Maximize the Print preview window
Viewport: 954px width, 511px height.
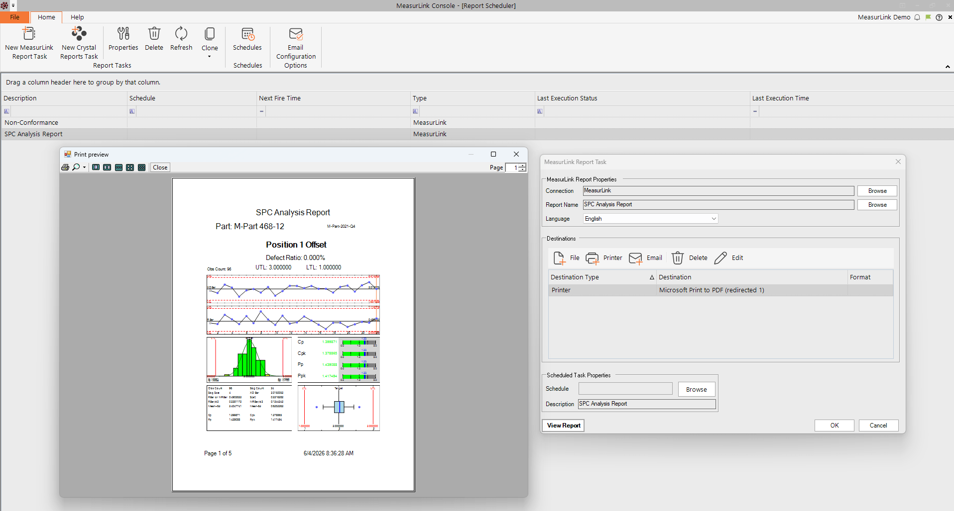point(493,154)
